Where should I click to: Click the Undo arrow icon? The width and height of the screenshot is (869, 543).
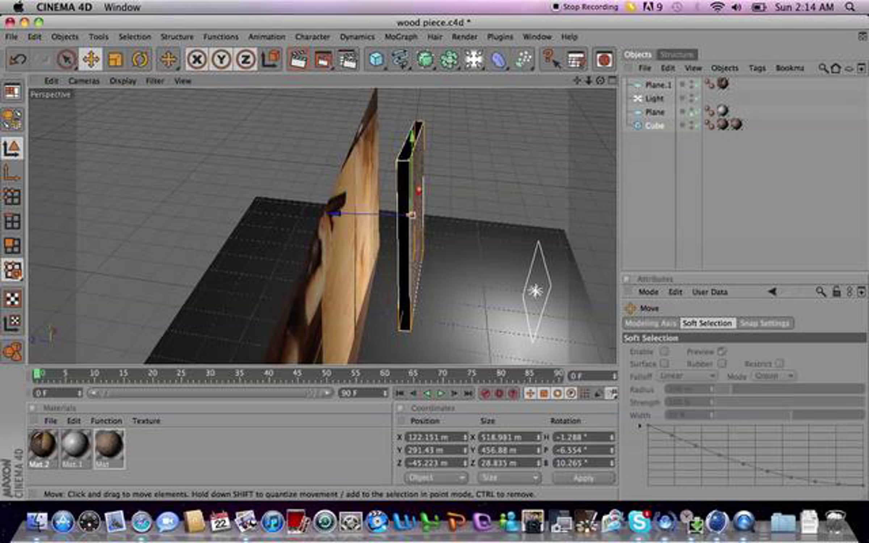17,59
